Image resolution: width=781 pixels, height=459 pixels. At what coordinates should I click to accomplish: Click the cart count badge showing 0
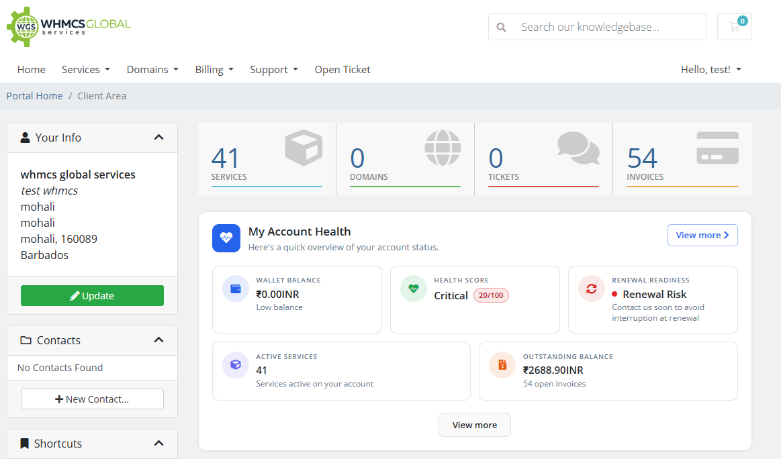743,20
